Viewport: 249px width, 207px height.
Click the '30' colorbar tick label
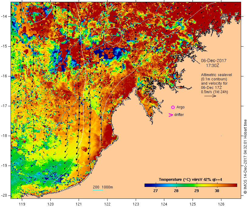[217, 191]
